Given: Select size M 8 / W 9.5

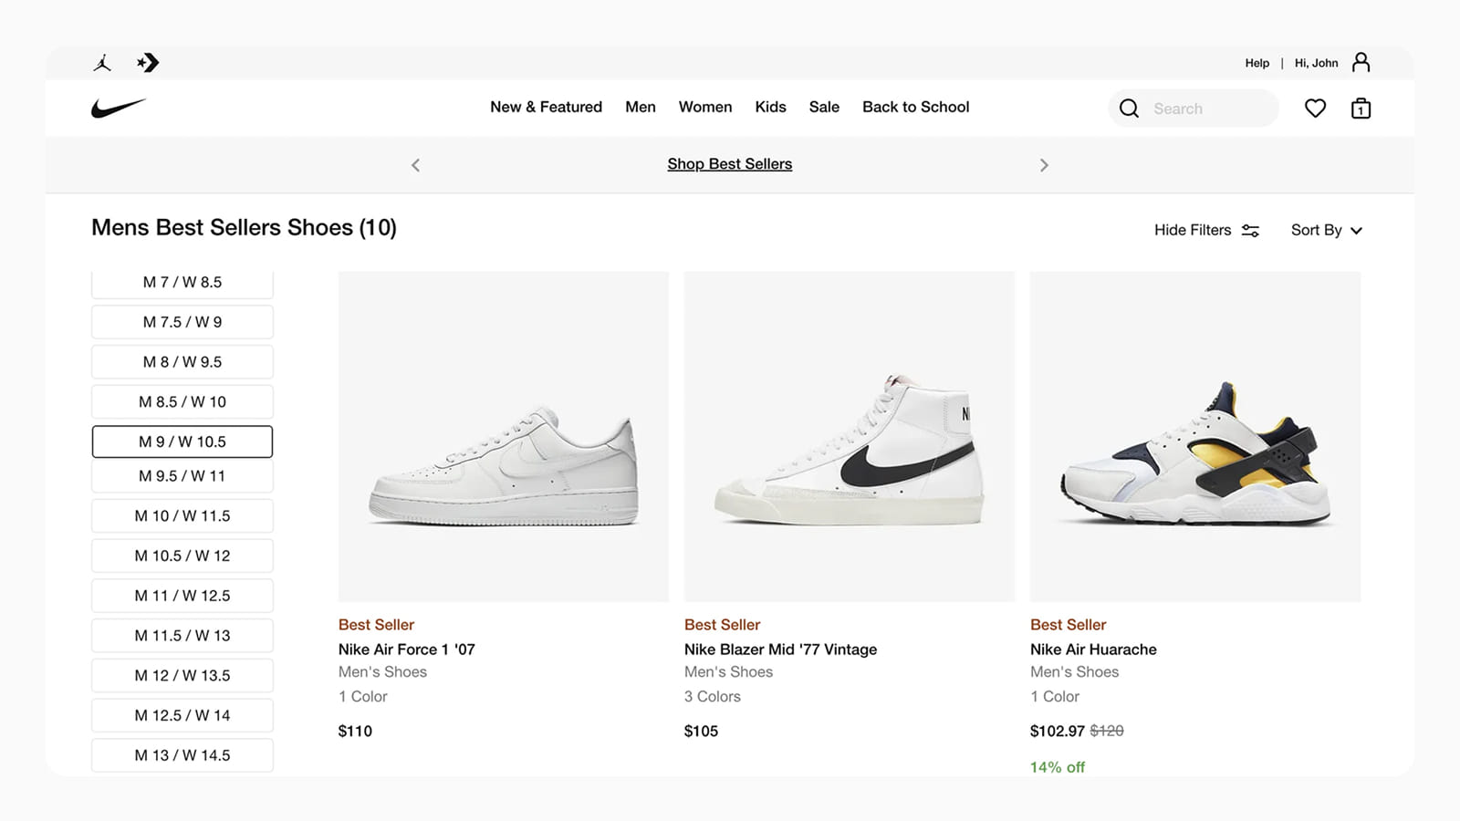Looking at the screenshot, I should (x=182, y=362).
